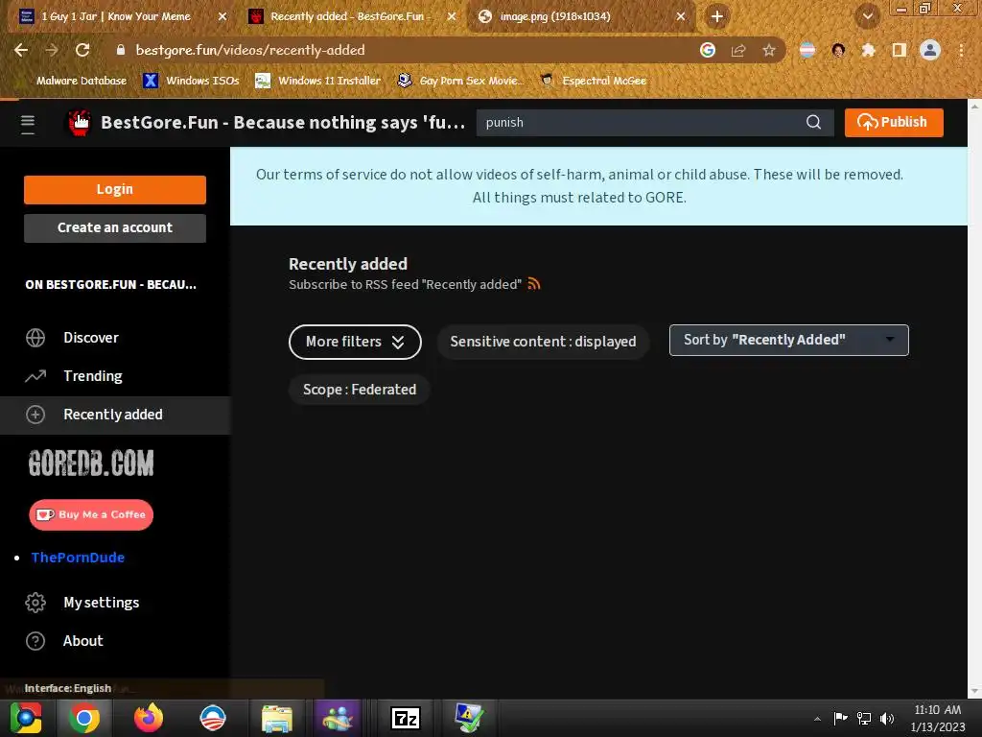Switch to 1 Guy 1 Jar tab
The image size is (982, 737).
click(116, 16)
